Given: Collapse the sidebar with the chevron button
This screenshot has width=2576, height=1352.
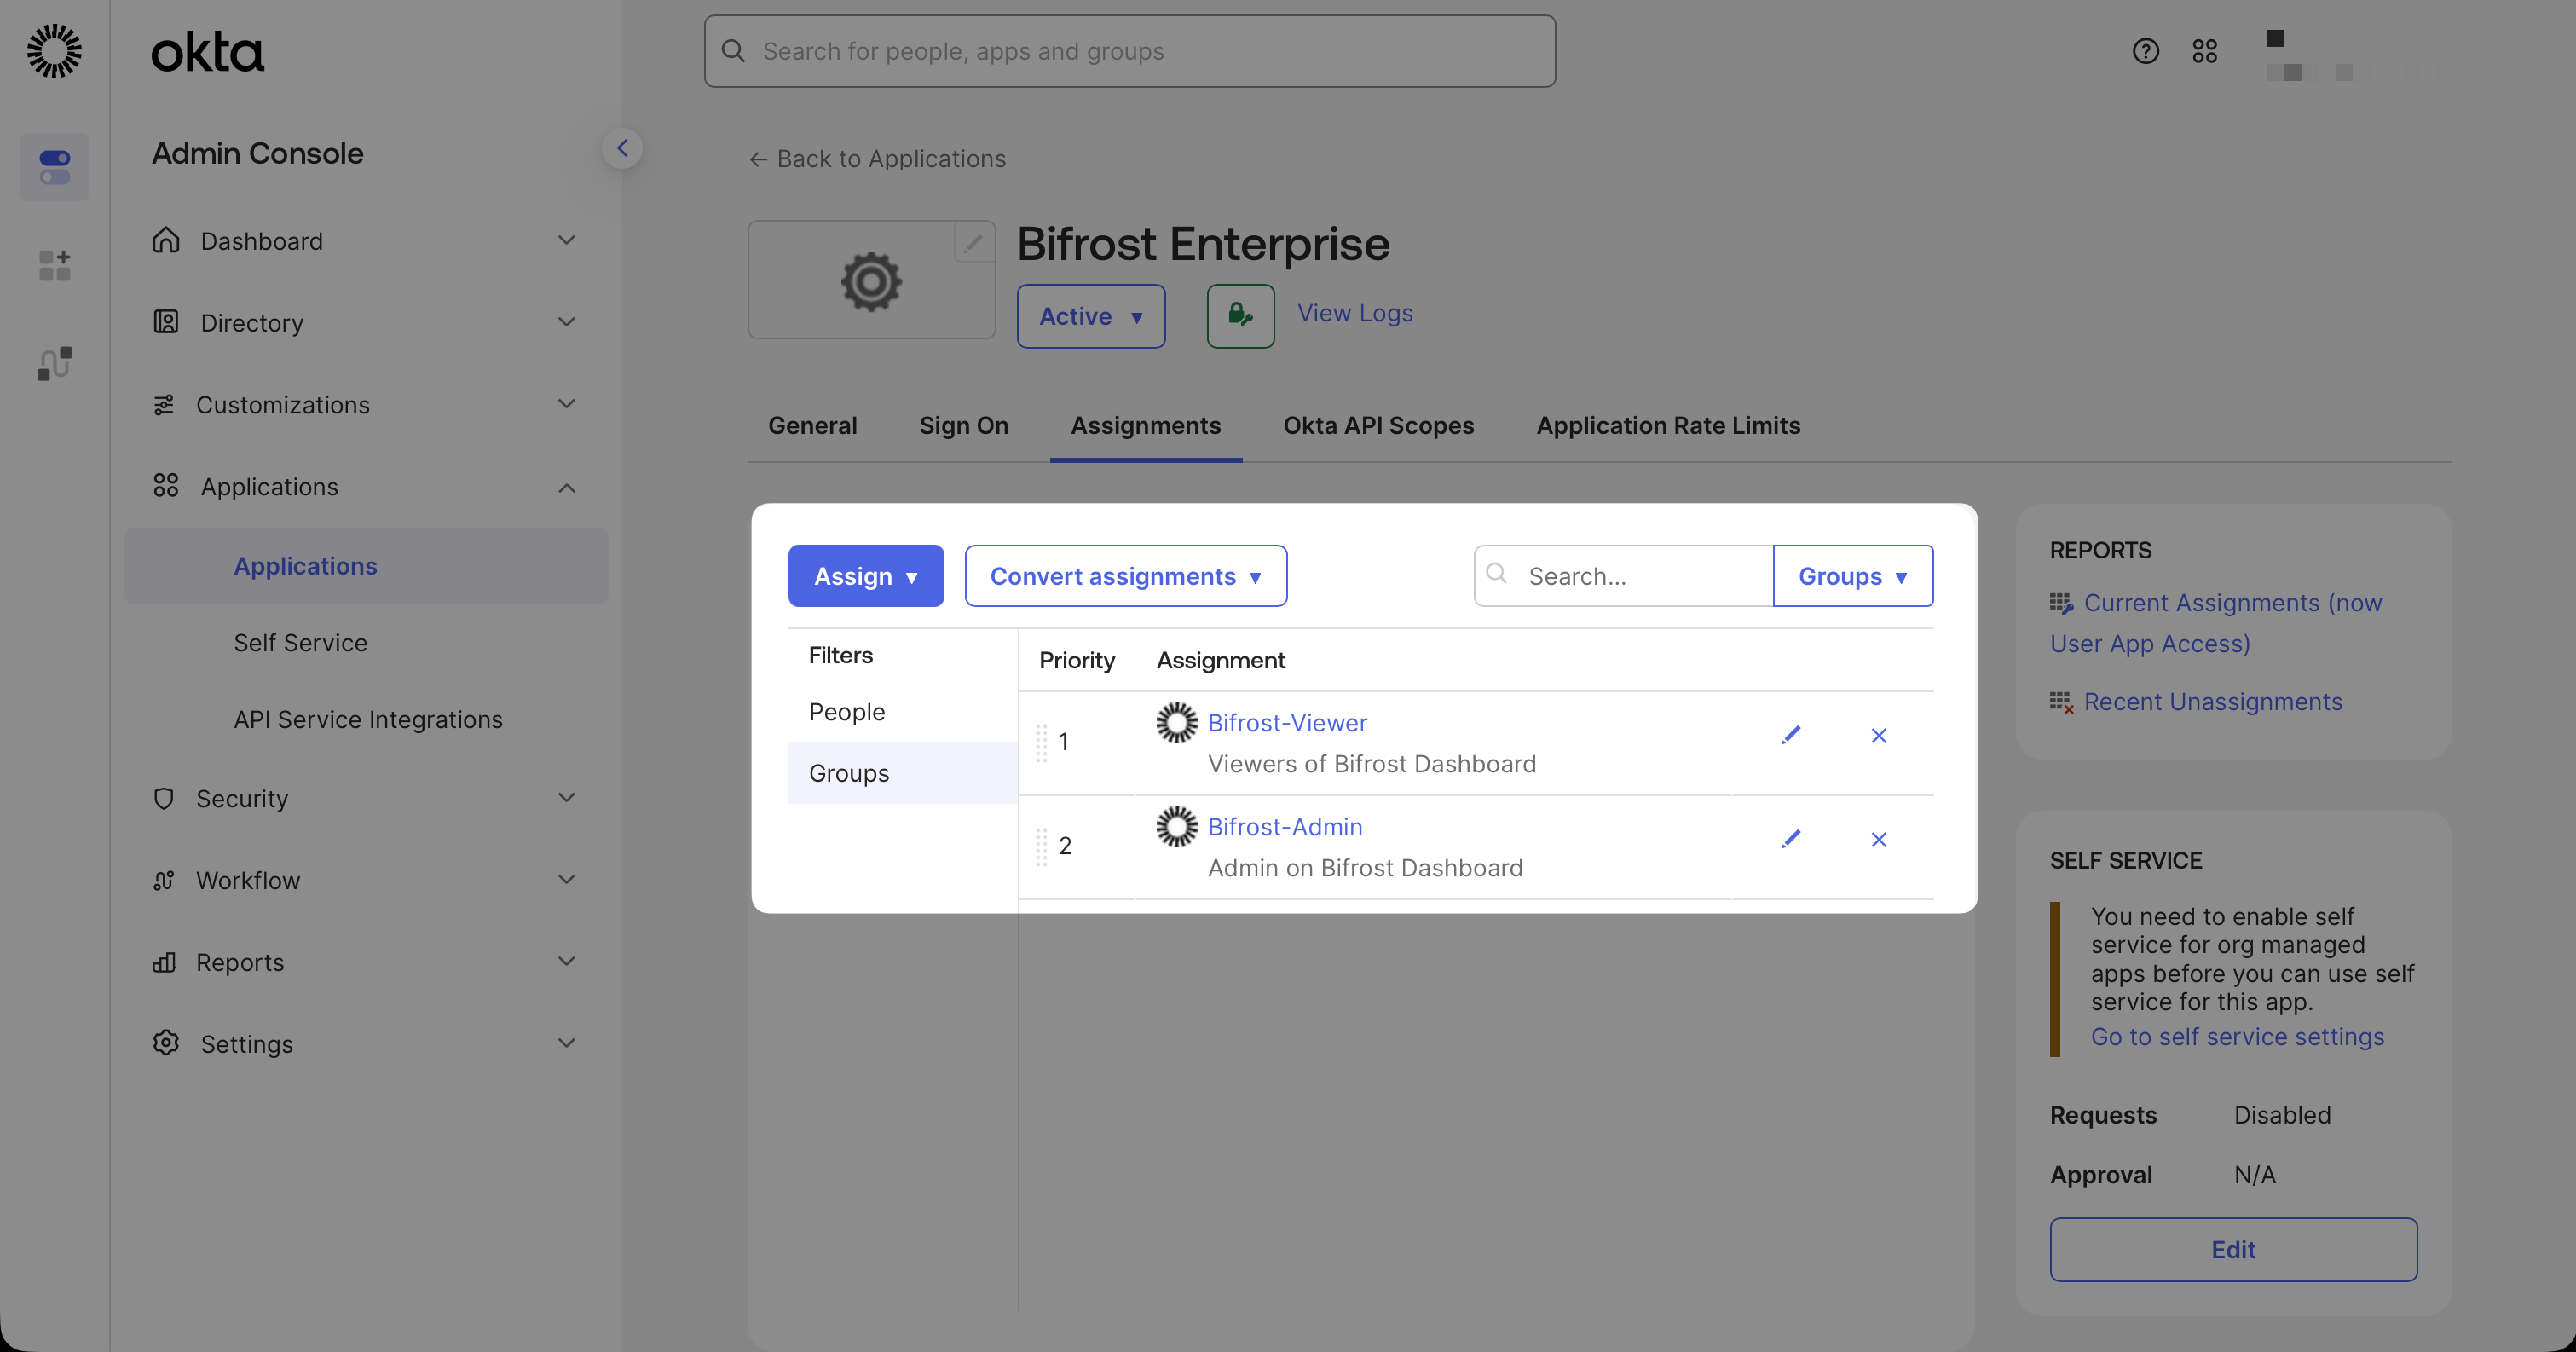Looking at the screenshot, I should [x=622, y=149].
